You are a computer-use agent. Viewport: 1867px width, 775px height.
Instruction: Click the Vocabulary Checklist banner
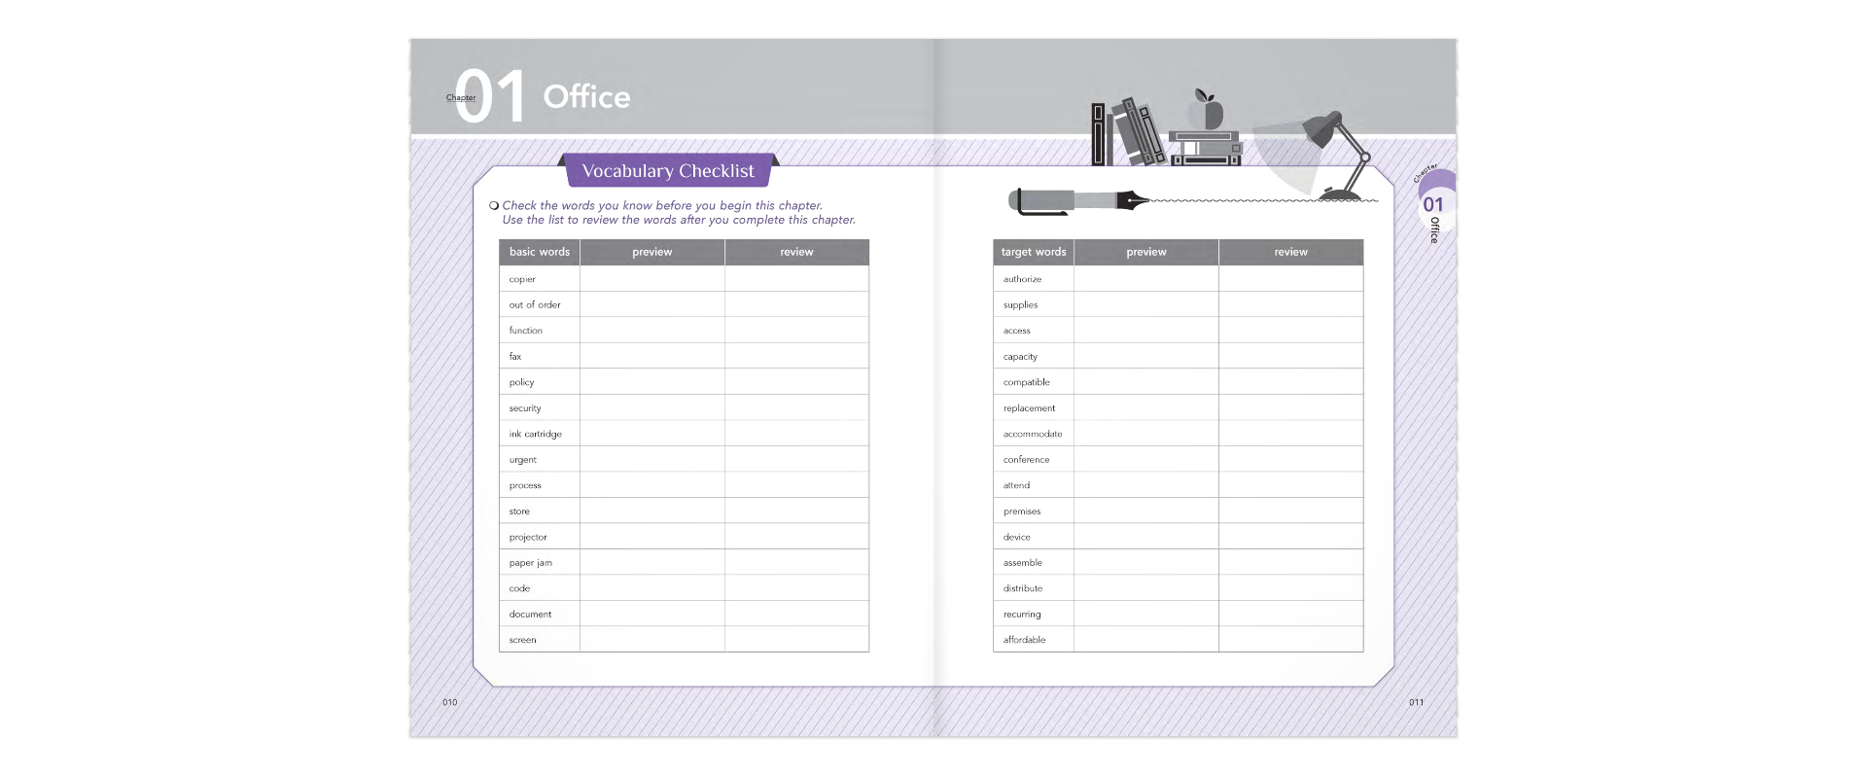click(668, 171)
